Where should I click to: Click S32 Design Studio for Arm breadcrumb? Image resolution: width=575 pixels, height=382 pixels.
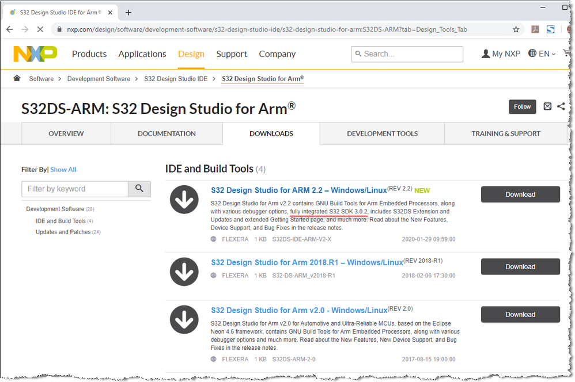pos(263,79)
